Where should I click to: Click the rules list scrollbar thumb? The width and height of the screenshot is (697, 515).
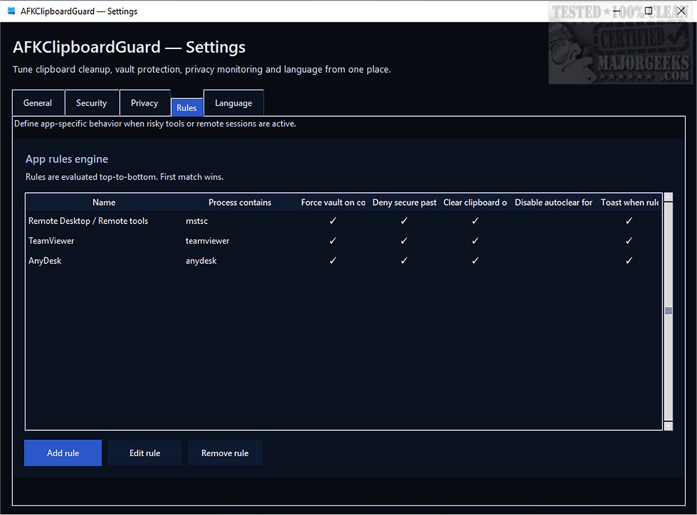coord(669,311)
